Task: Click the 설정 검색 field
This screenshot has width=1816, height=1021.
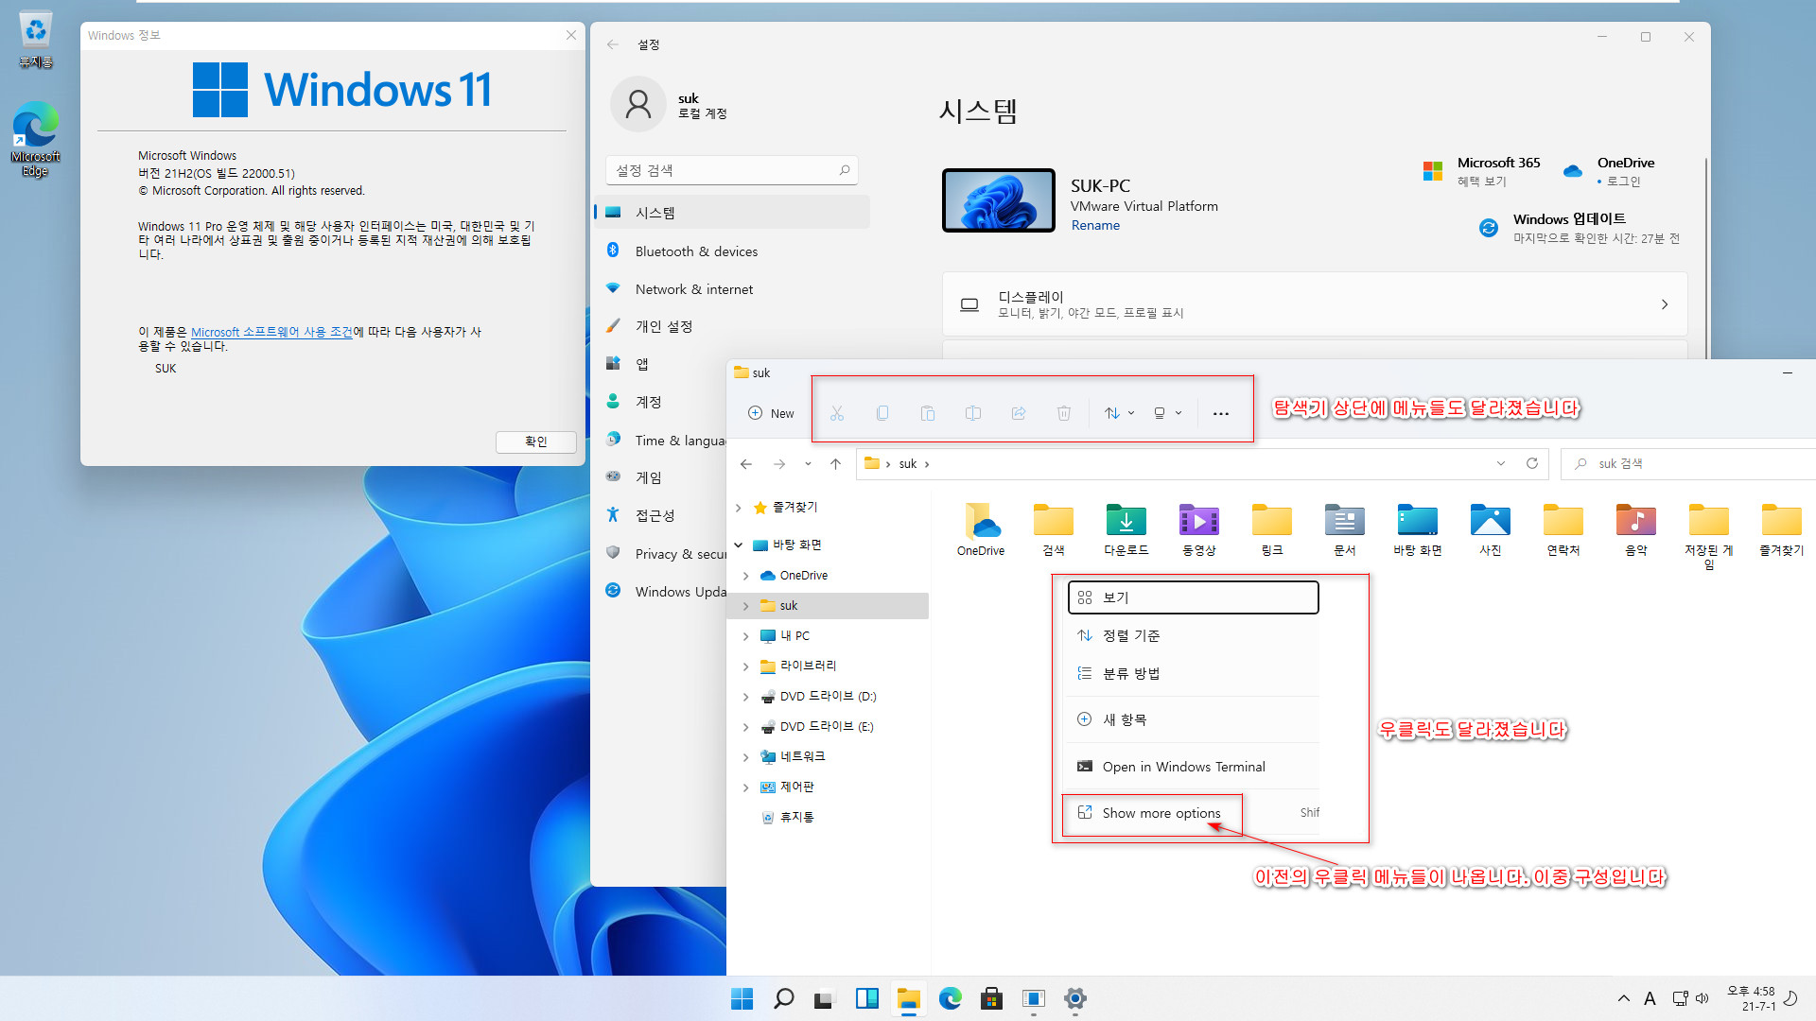Action: (731, 170)
